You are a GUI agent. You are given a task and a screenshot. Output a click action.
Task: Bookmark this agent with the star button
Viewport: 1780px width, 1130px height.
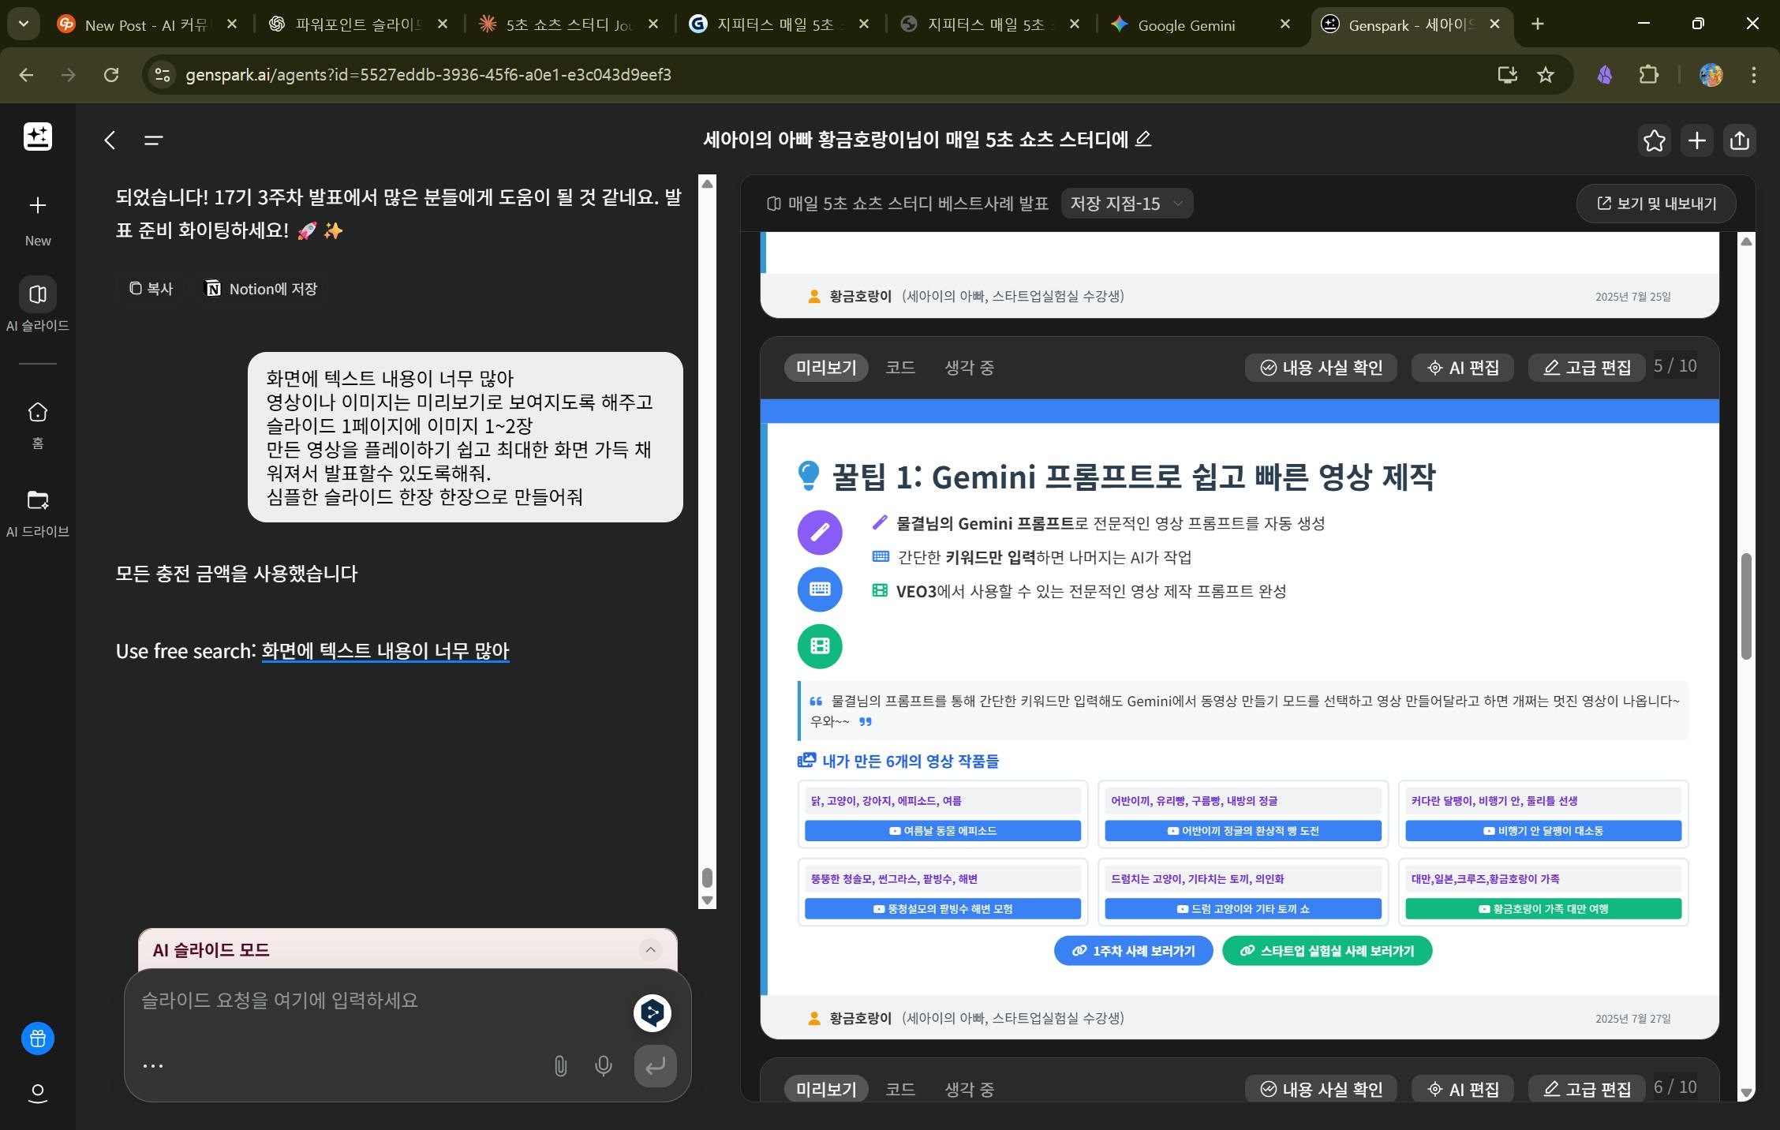(1654, 140)
